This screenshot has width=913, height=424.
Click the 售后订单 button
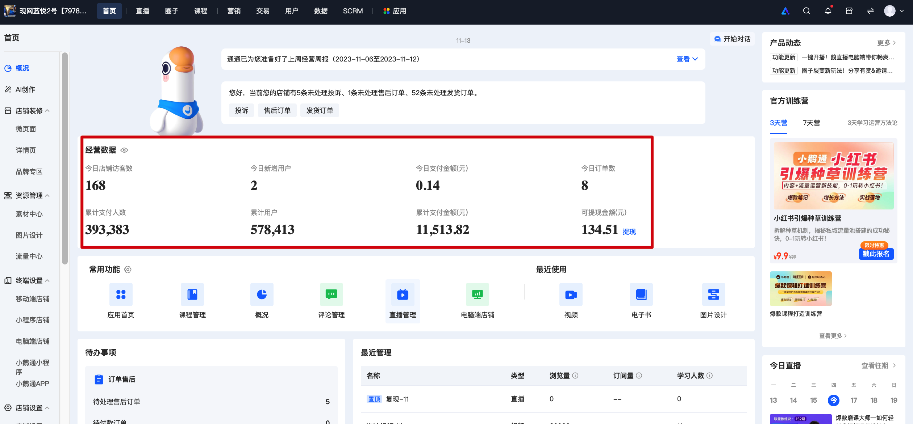(277, 110)
